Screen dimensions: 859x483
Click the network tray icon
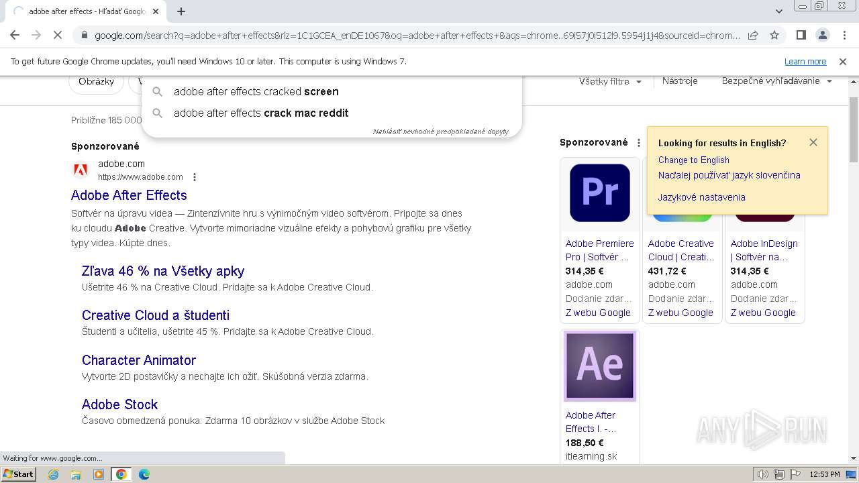tap(779, 474)
